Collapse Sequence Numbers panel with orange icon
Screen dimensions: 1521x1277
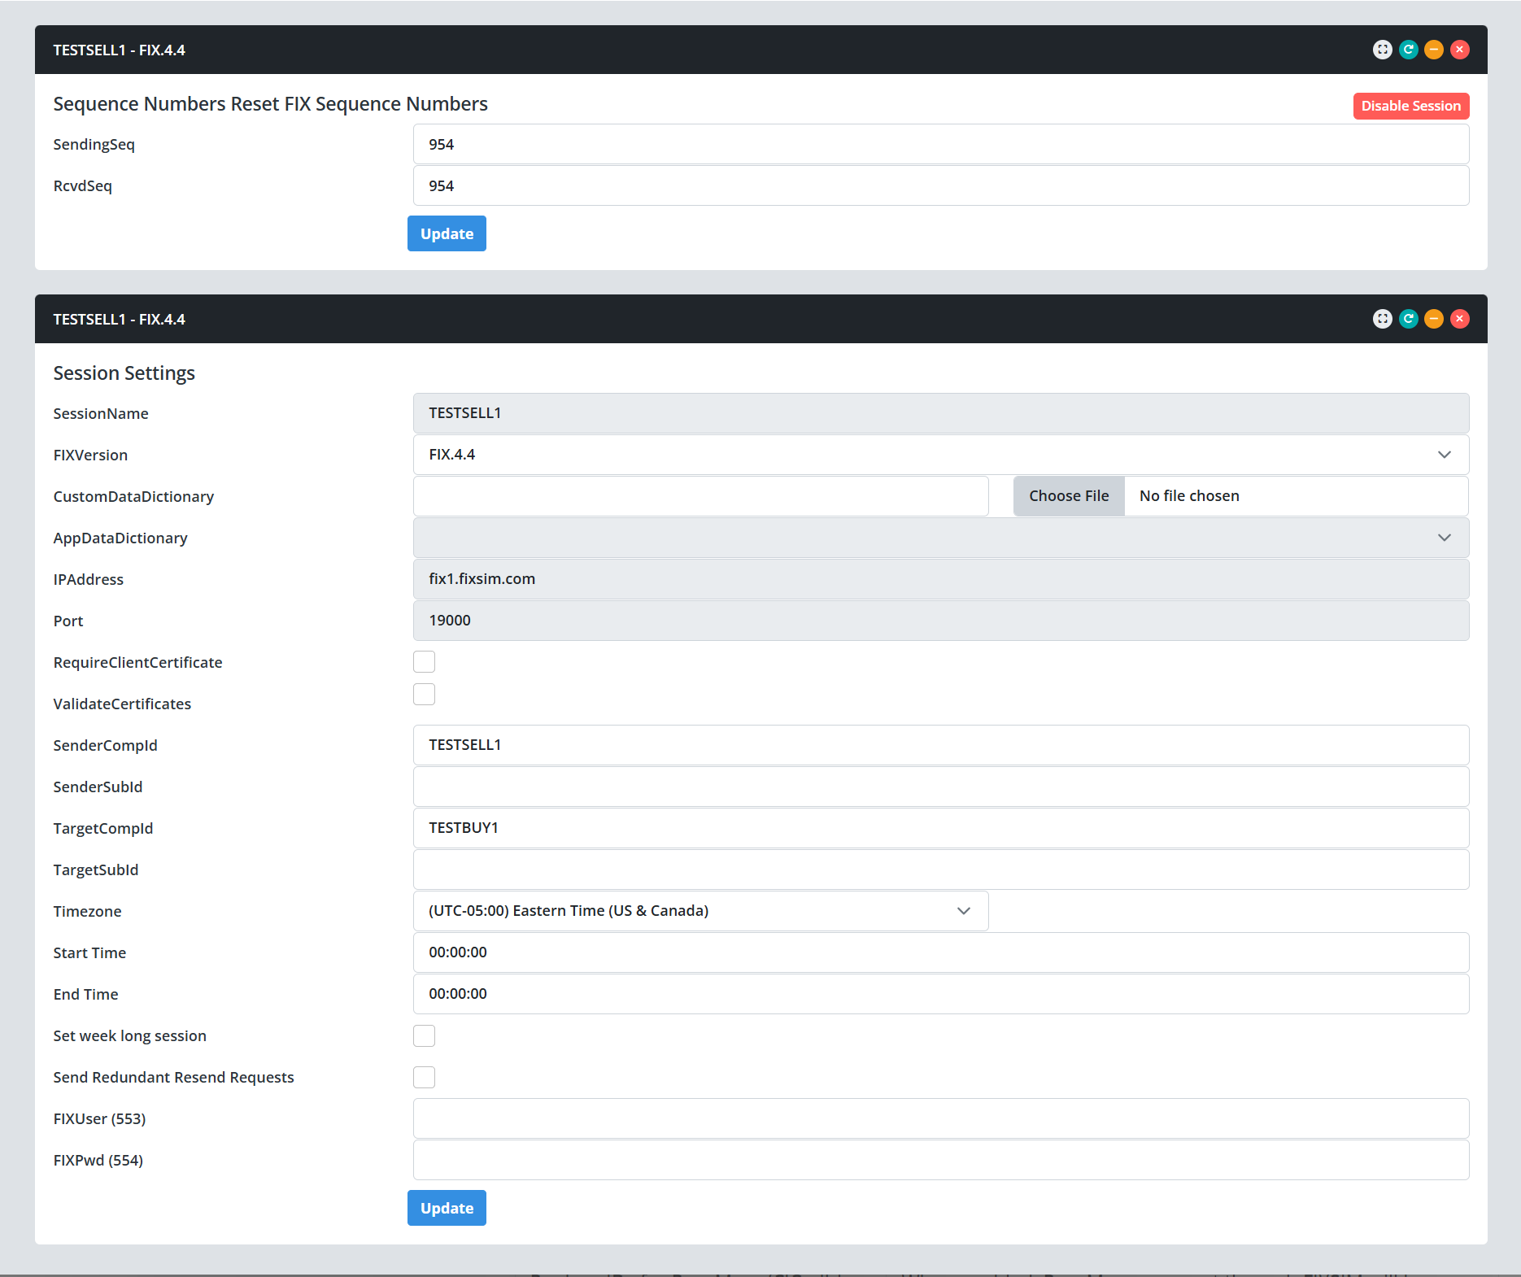[x=1434, y=50]
